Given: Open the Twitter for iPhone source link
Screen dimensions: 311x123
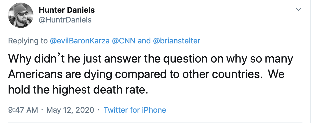Looking at the screenshot, I should pyautogui.click(x=135, y=110).
